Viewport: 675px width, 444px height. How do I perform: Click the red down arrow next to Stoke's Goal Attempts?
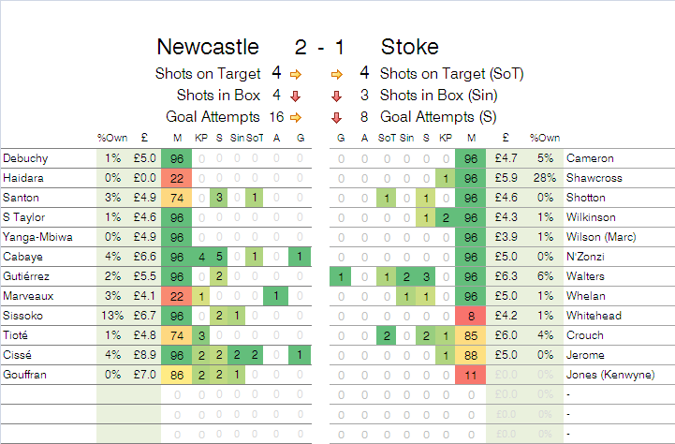tap(335, 117)
